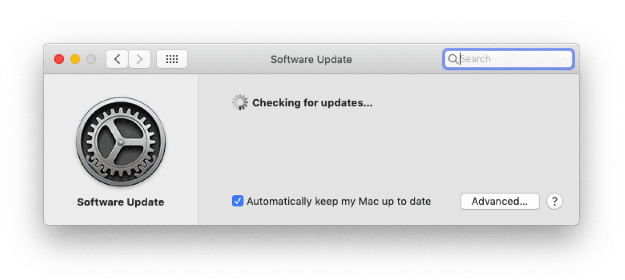Focus the Search input field
This screenshot has height=280, width=625.
click(508, 59)
